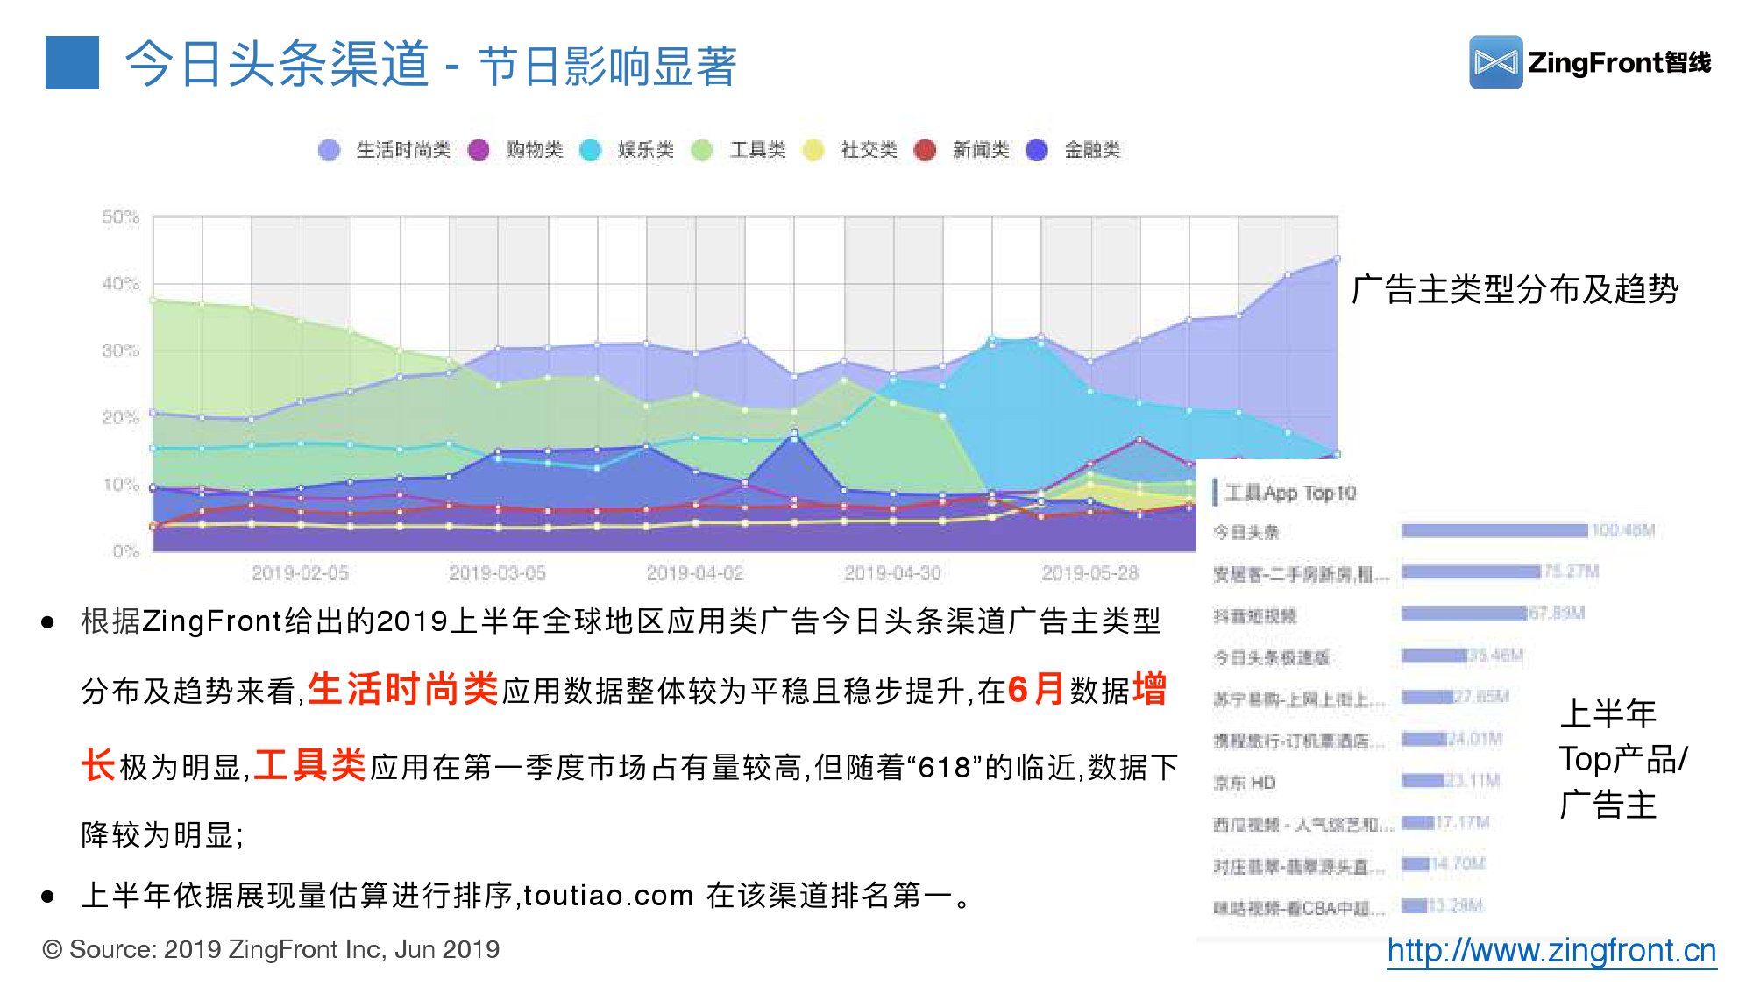Toggle the 生活时尚类 legend label
The width and height of the screenshot is (1753, 986).
[403, 150]
